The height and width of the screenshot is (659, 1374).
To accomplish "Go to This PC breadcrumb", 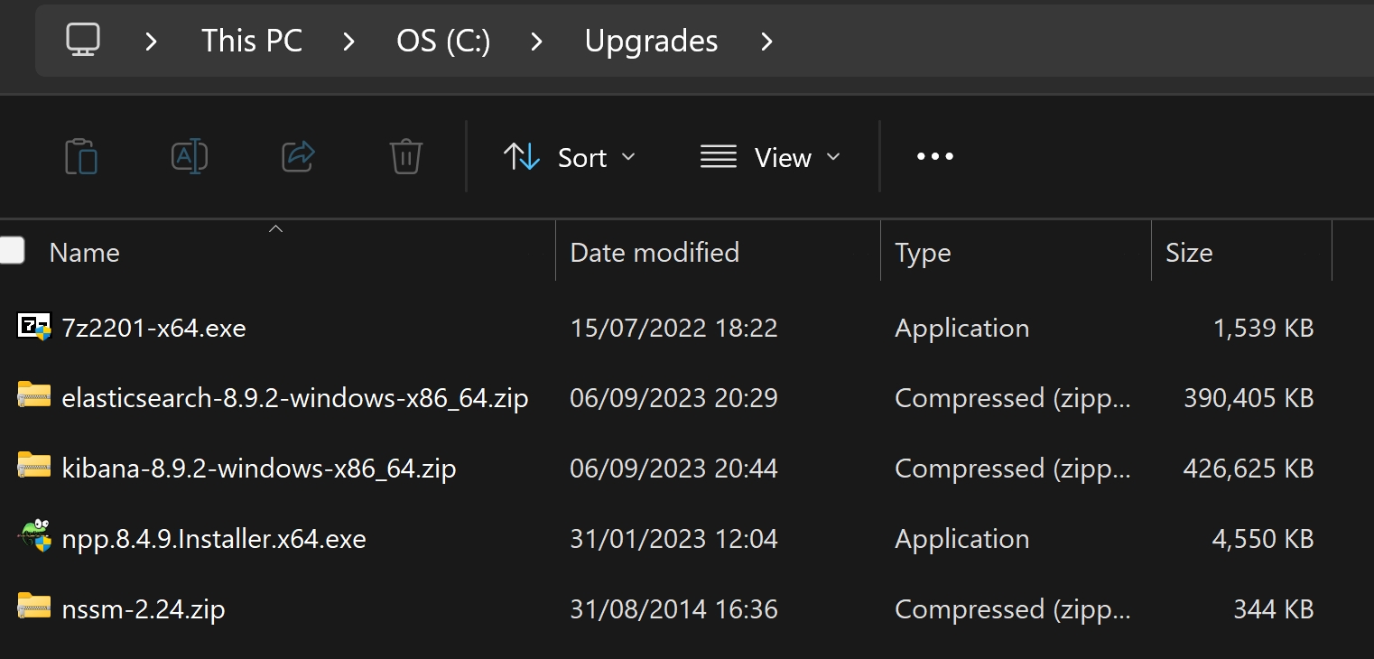I will coord(252,42).
